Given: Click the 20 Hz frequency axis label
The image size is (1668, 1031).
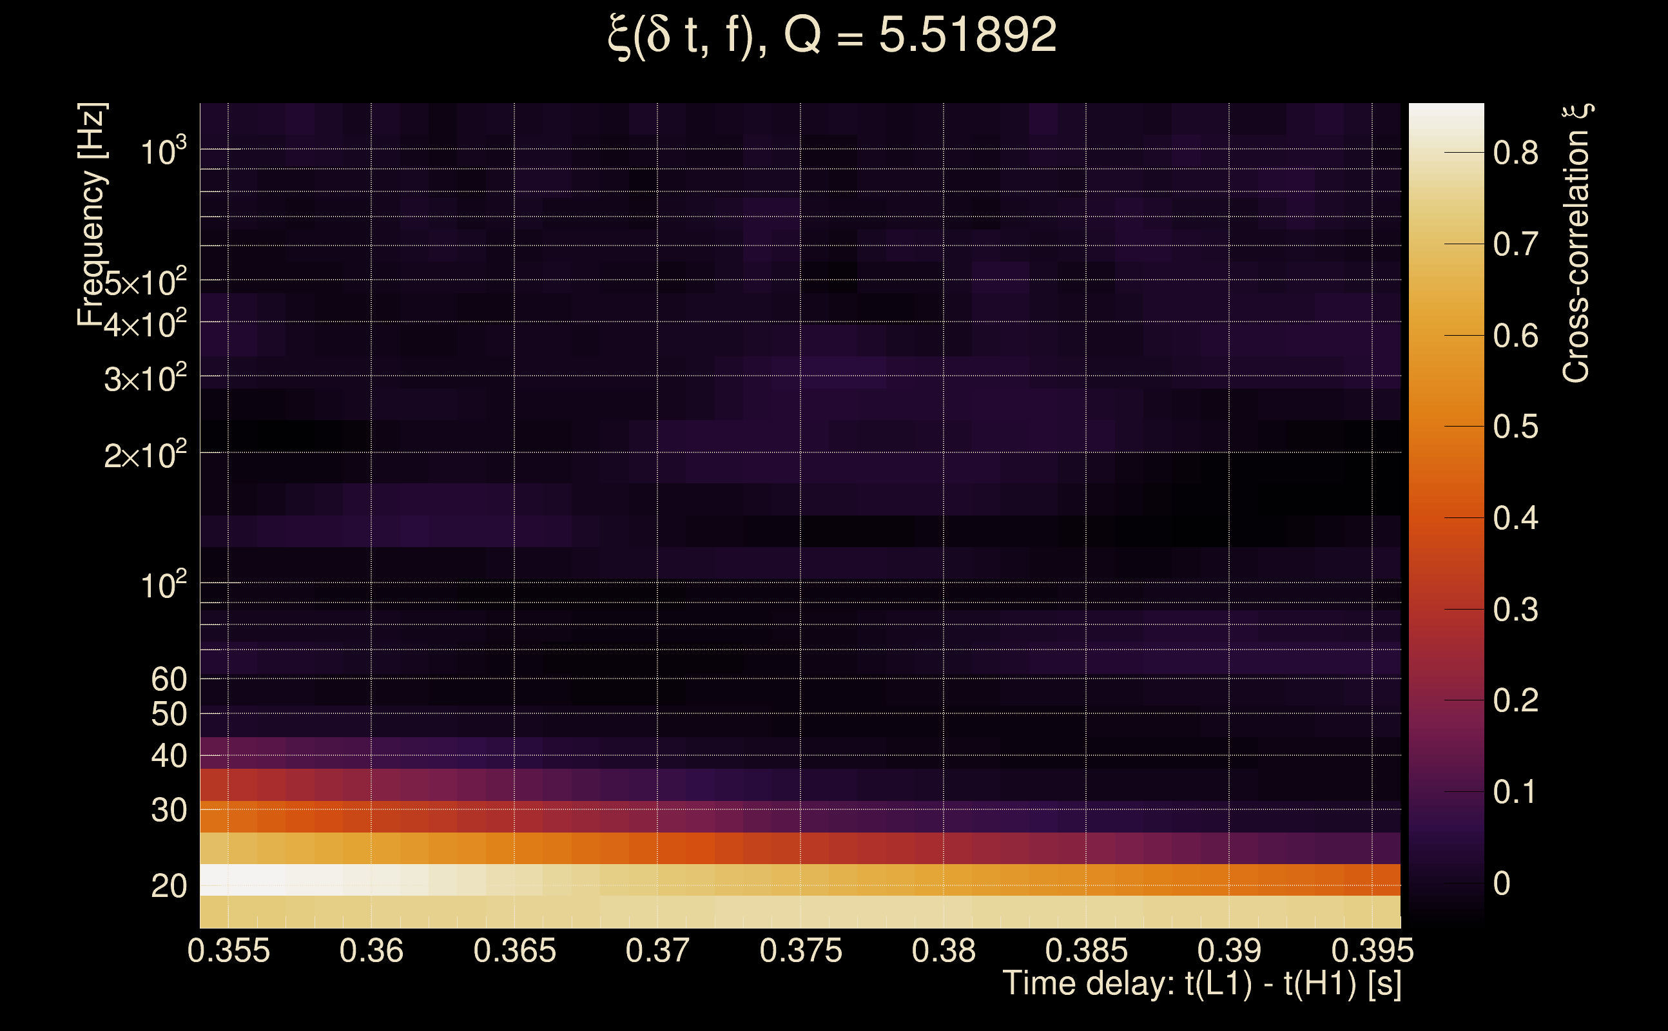Looking at the screenshot, I should [x=168, y=887].
